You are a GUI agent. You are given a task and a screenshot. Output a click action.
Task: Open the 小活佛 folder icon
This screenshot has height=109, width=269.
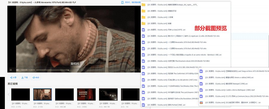[143, 17]
